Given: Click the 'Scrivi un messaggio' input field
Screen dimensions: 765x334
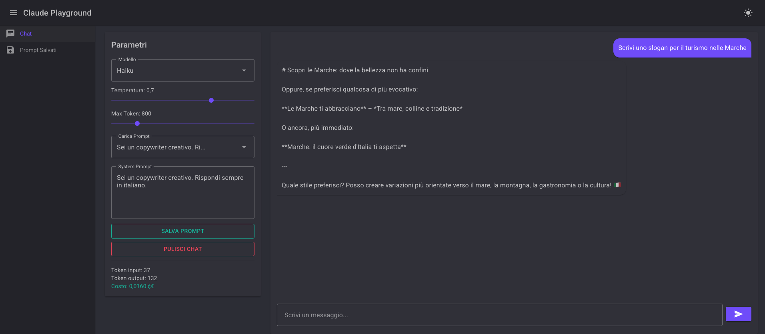Looking at the screenshot, I should point(499,315).
